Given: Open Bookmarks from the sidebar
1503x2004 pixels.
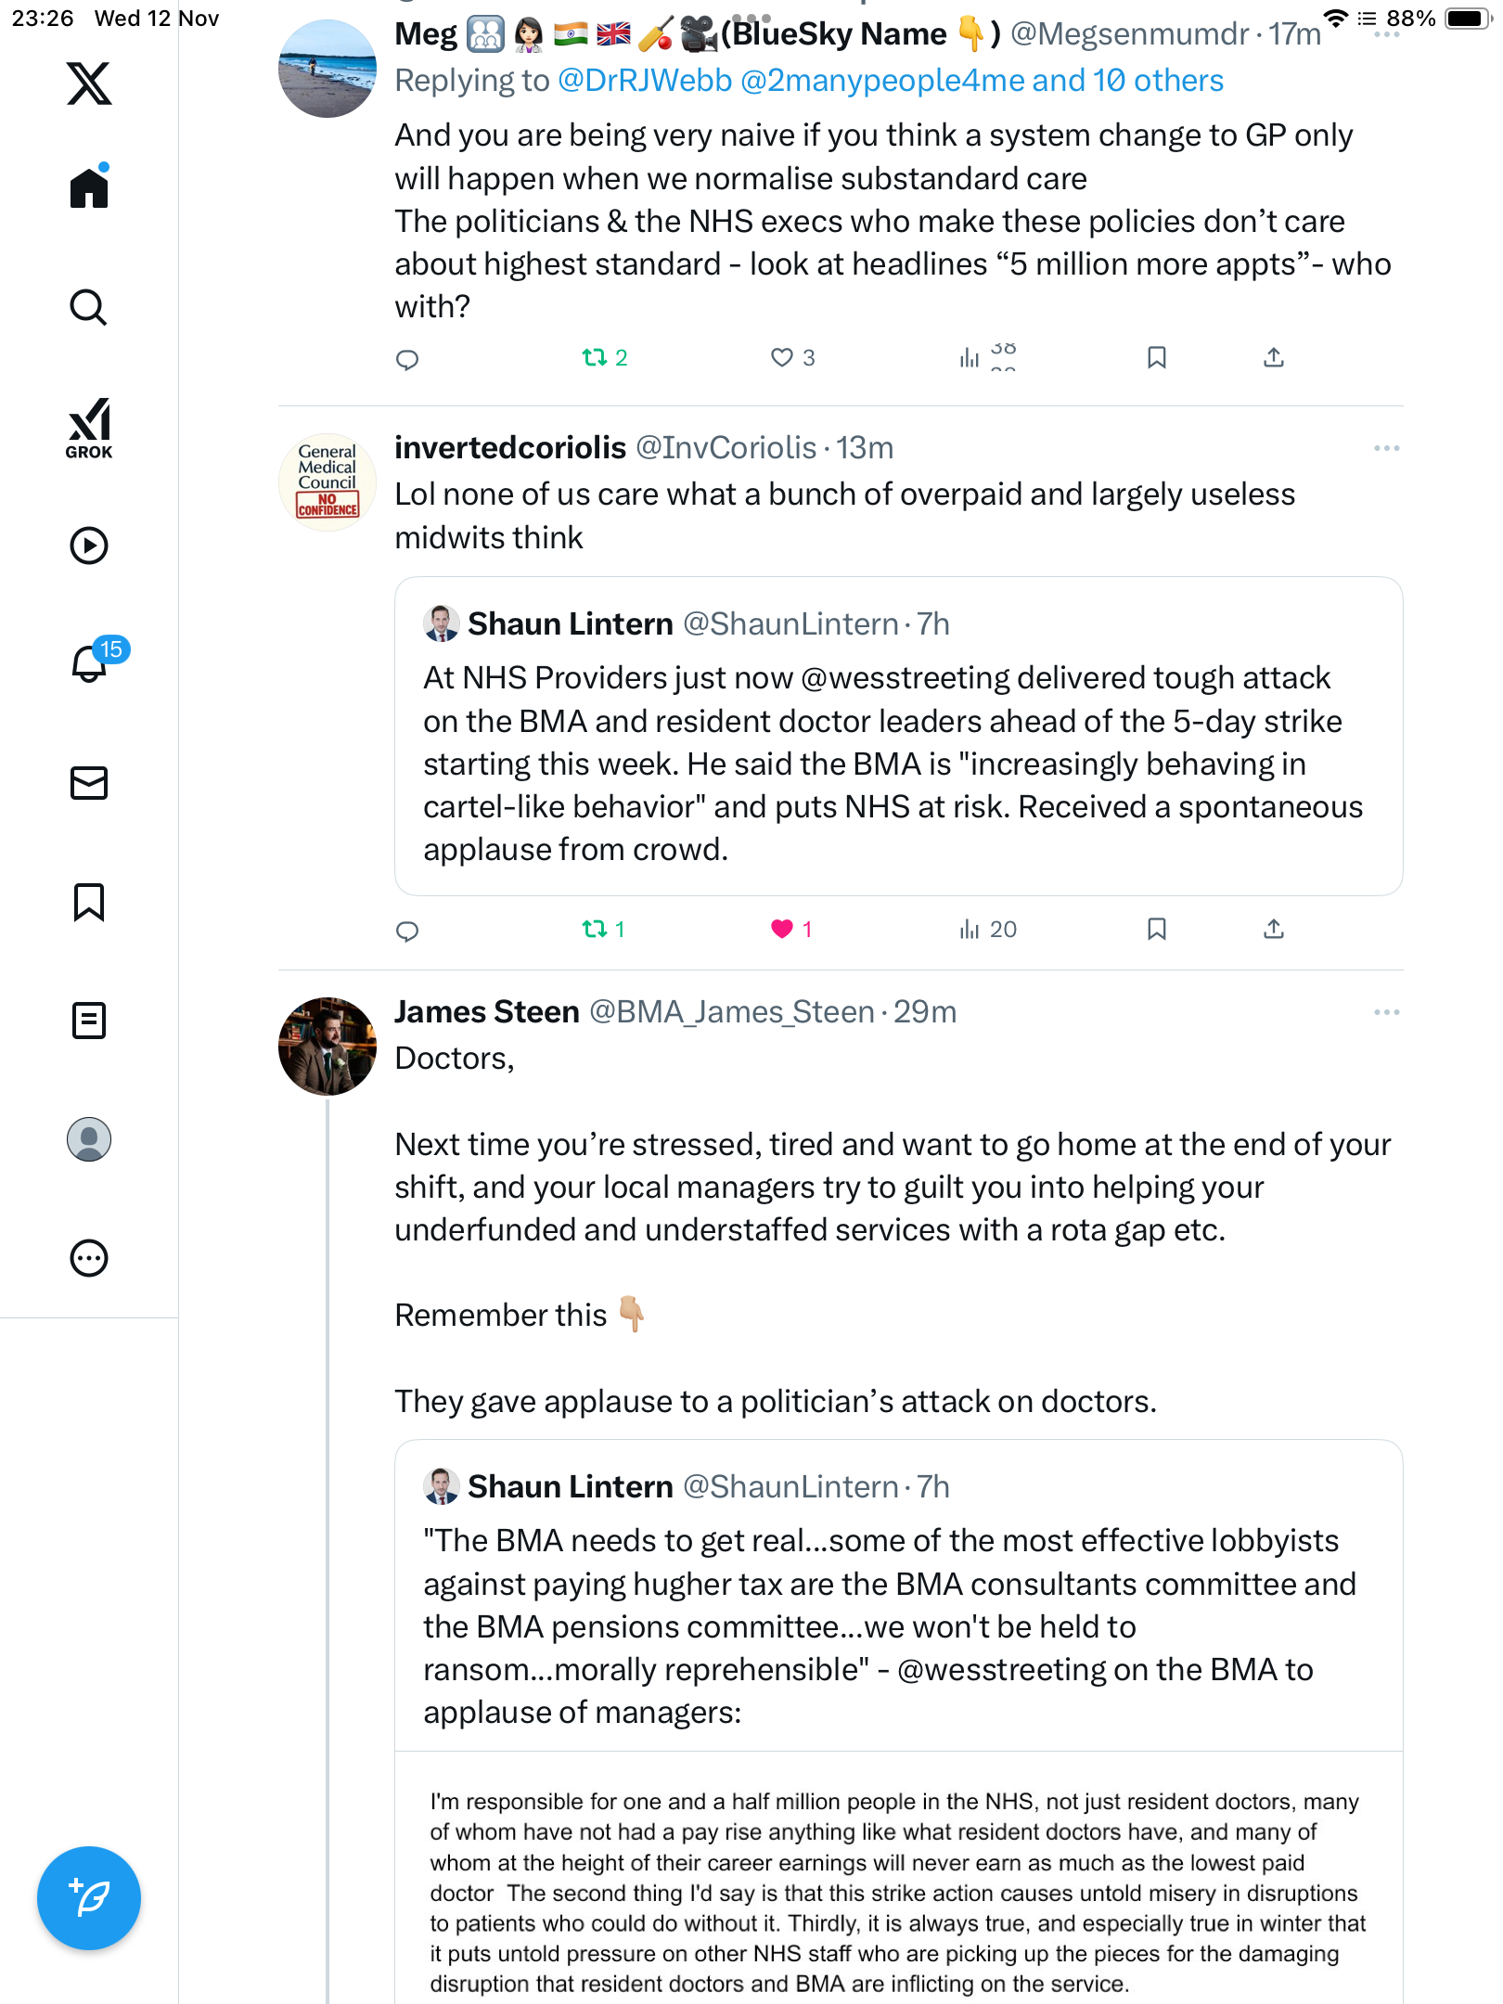Looking at the screenshot, I should (89, 902).
